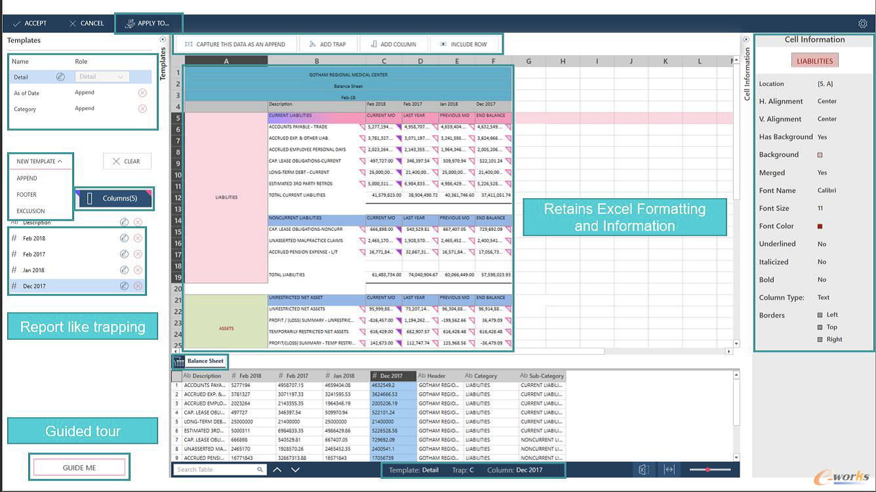Remove the Jan 2018 column
Viewport: 876px width, 492px height.
[x=138, y=270]
